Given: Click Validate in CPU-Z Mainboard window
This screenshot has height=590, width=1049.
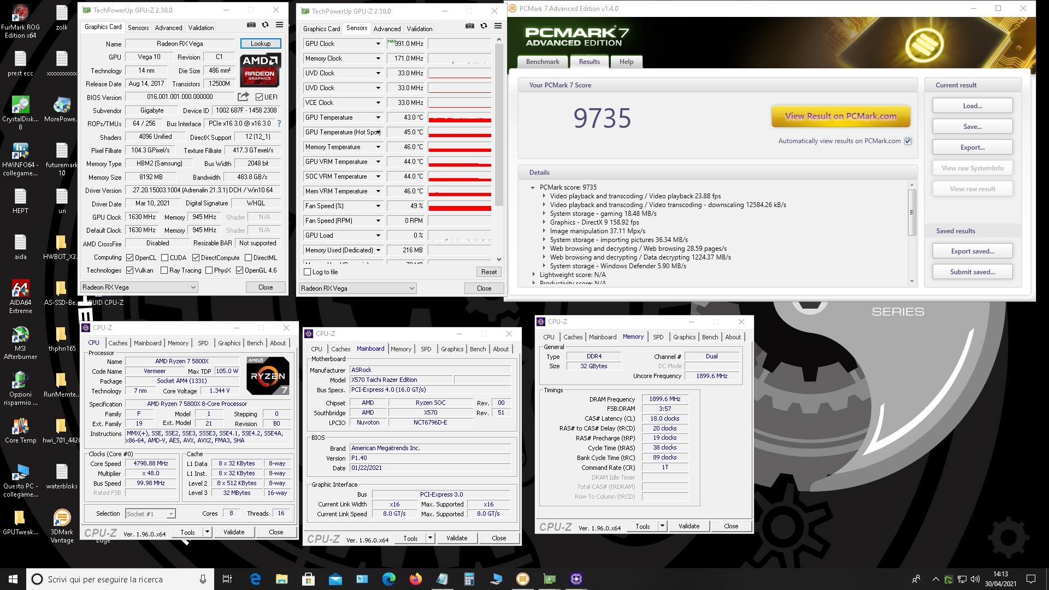Looking at the screenshot, I should point(457,538).
